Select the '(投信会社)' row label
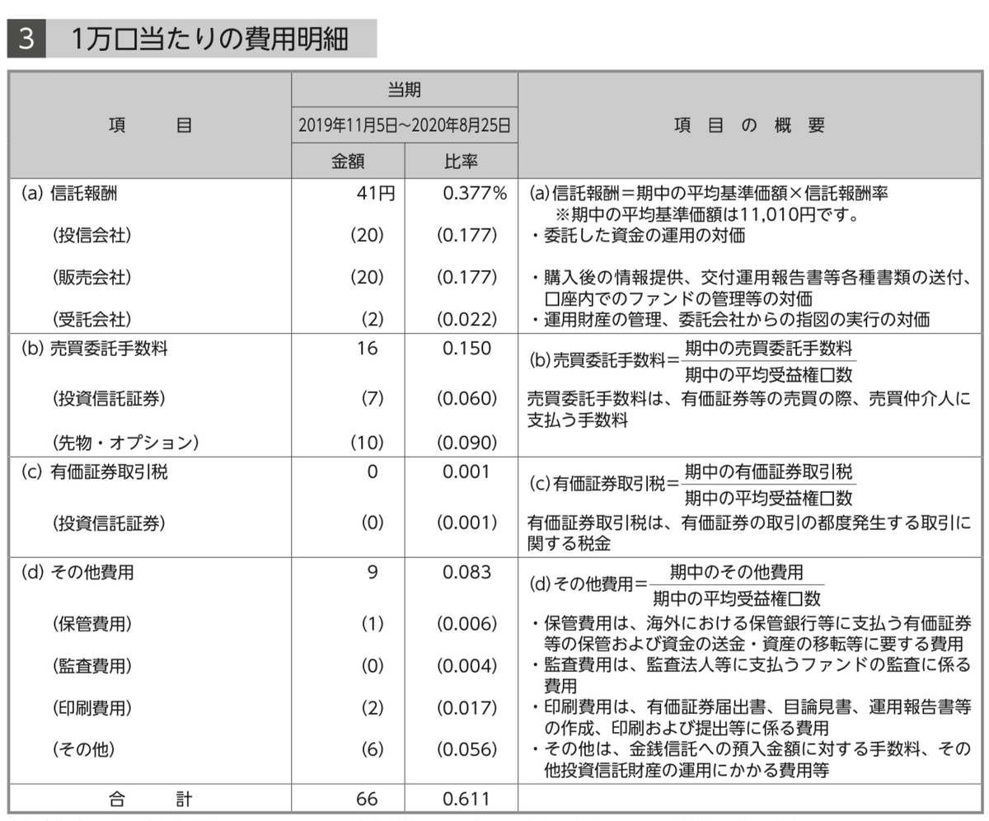This screenshot has height=821, width=989. coord(91,235)
